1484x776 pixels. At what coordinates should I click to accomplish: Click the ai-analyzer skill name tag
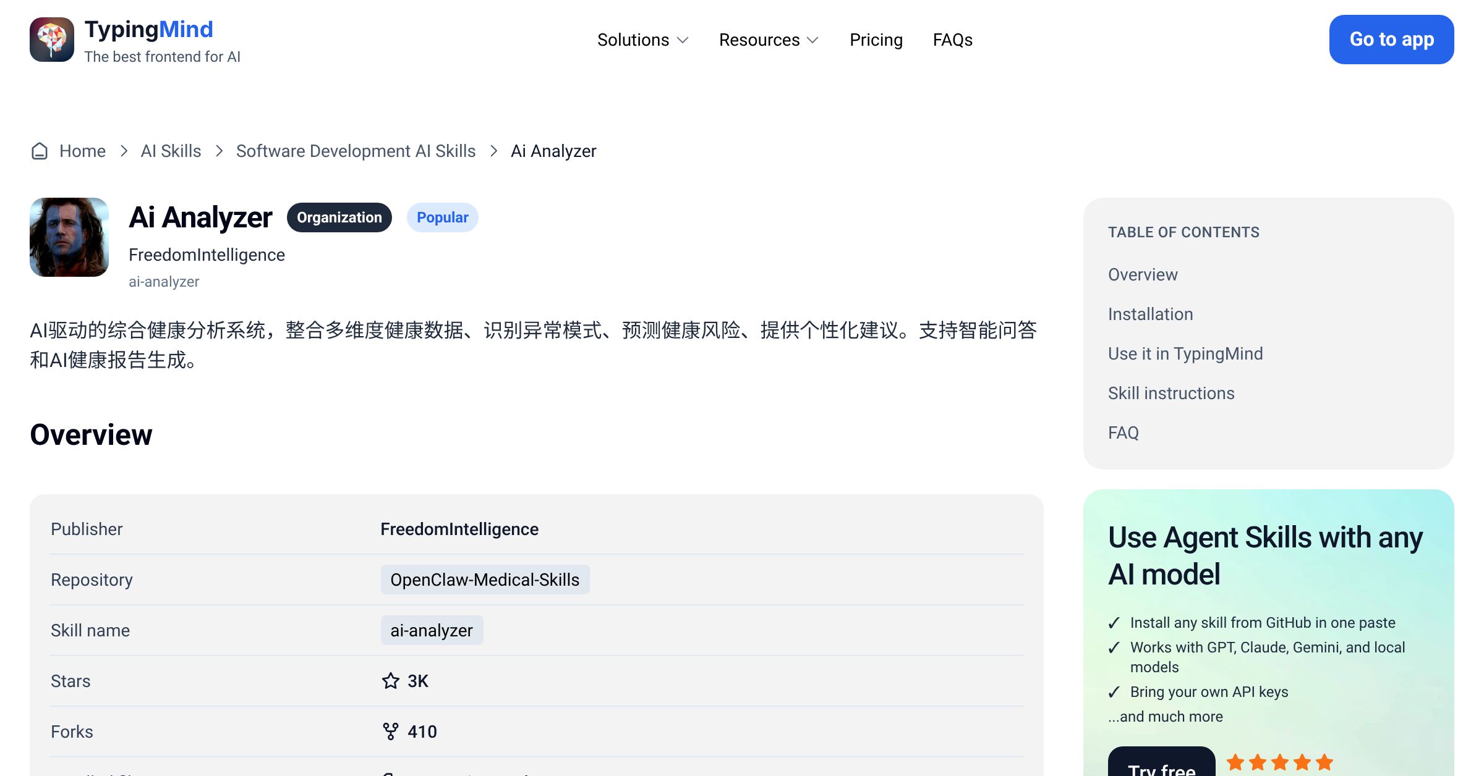point(432,630)
